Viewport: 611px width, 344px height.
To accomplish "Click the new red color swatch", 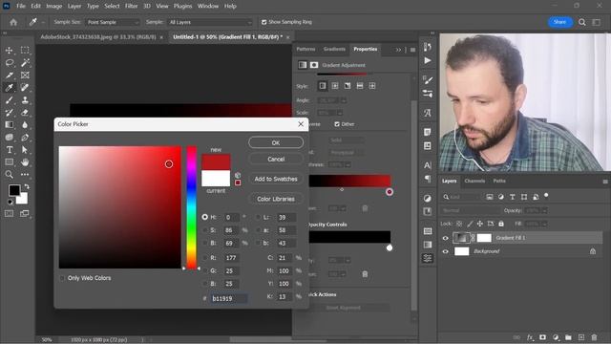I will click(x=216, y=162).
